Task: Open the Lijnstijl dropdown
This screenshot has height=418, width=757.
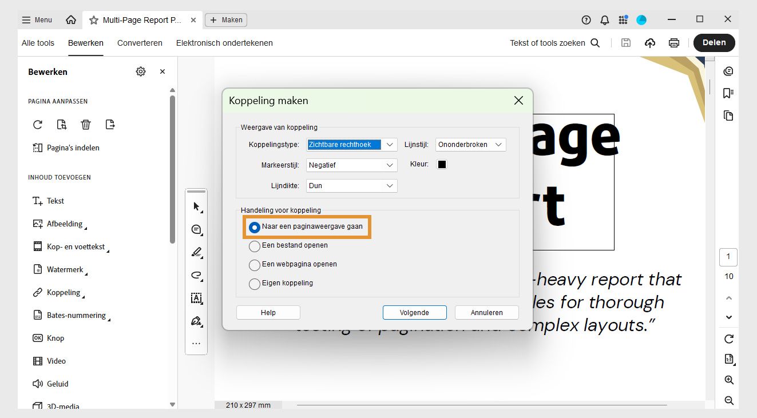Action: click(471, 145)
